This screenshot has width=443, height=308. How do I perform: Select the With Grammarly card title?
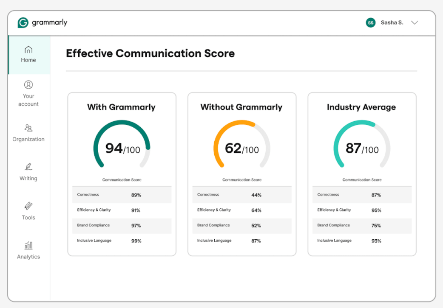[x=122, y=107]
